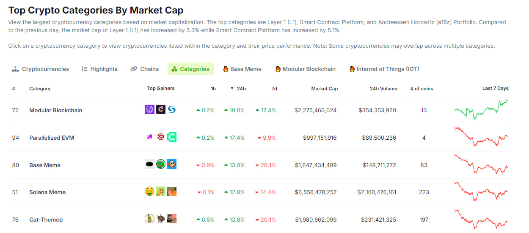Open trending Internet of Things (IOT) category
529x233 pixels.
(384, 69)
